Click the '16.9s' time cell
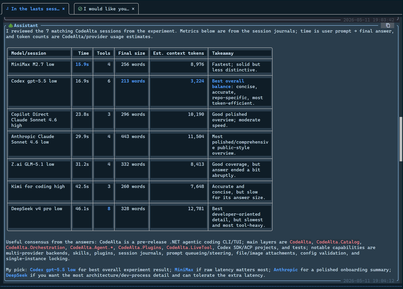403x289 pixels. pos(82,81)
